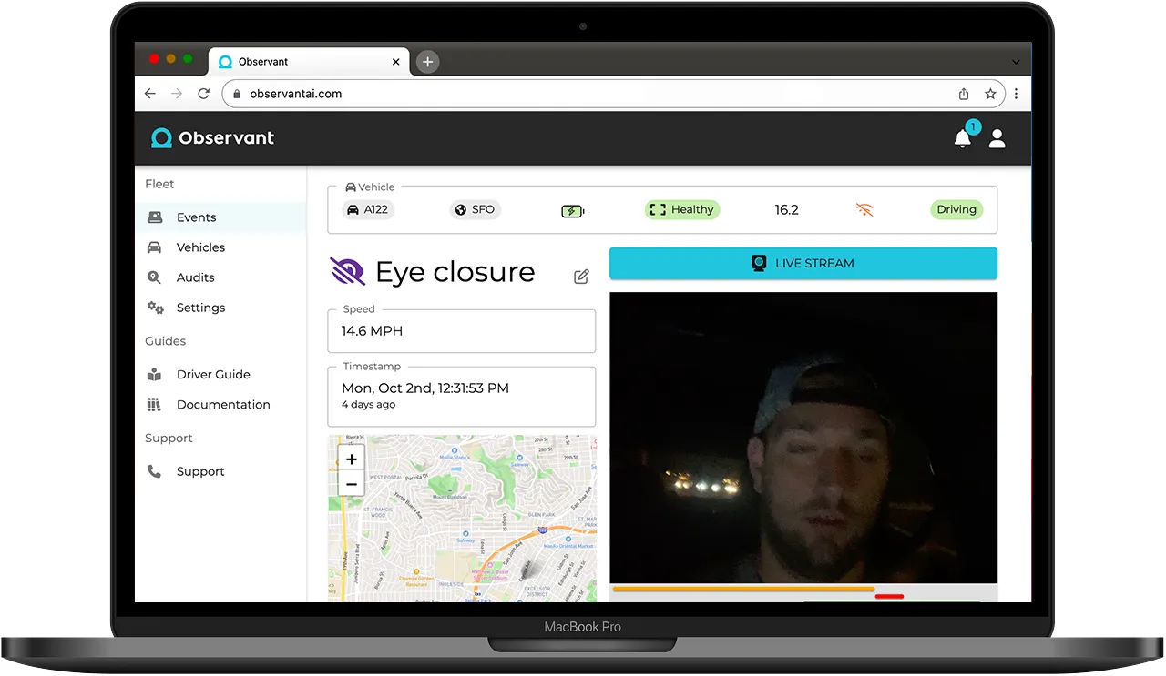This screenshot has height=676, width=1166.
Task: Click the orange video progress bar
Action: 743,590
